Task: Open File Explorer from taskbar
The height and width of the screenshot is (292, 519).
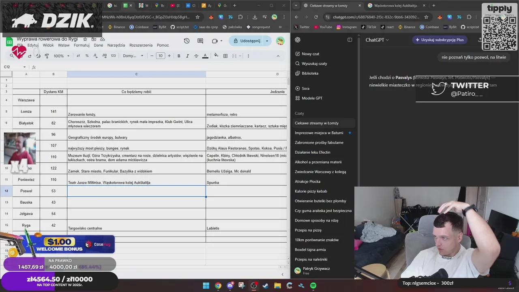Action: pos(277,286)
